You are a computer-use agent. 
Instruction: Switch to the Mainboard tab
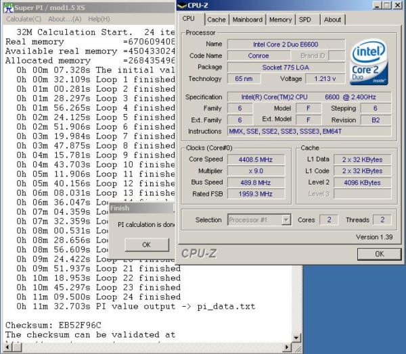pos(247,20)
